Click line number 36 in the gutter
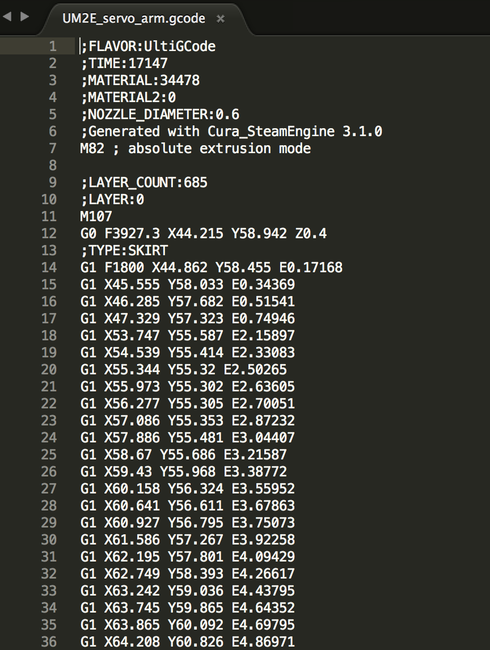Screen dimensions: 490x650 click(49, 641)
